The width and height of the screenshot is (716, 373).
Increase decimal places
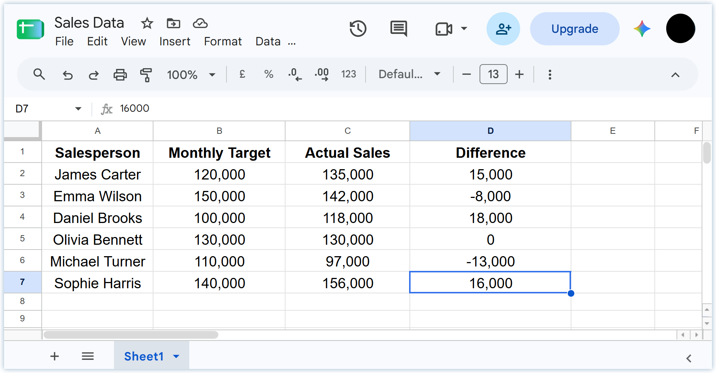point(322,74)
